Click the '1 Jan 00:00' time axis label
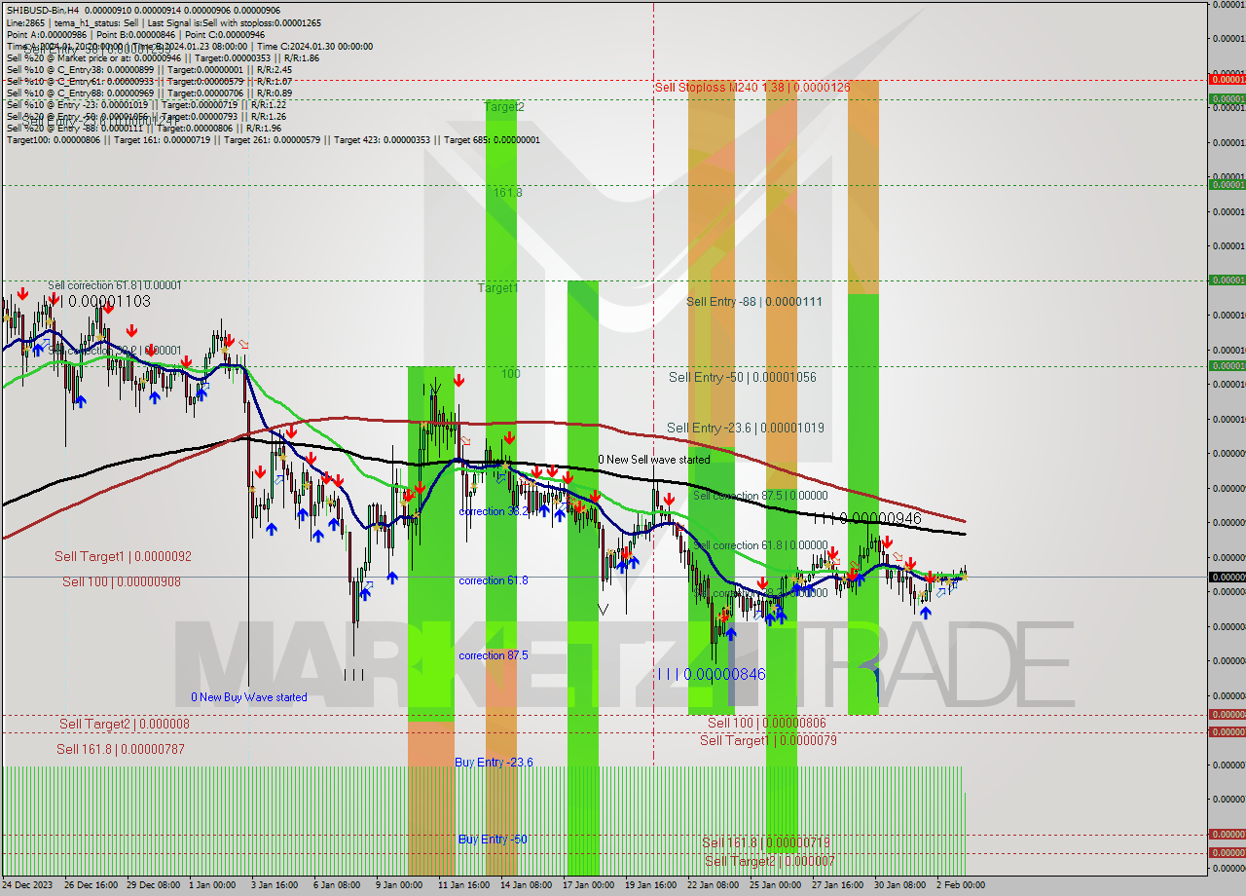 pos(213,885)
